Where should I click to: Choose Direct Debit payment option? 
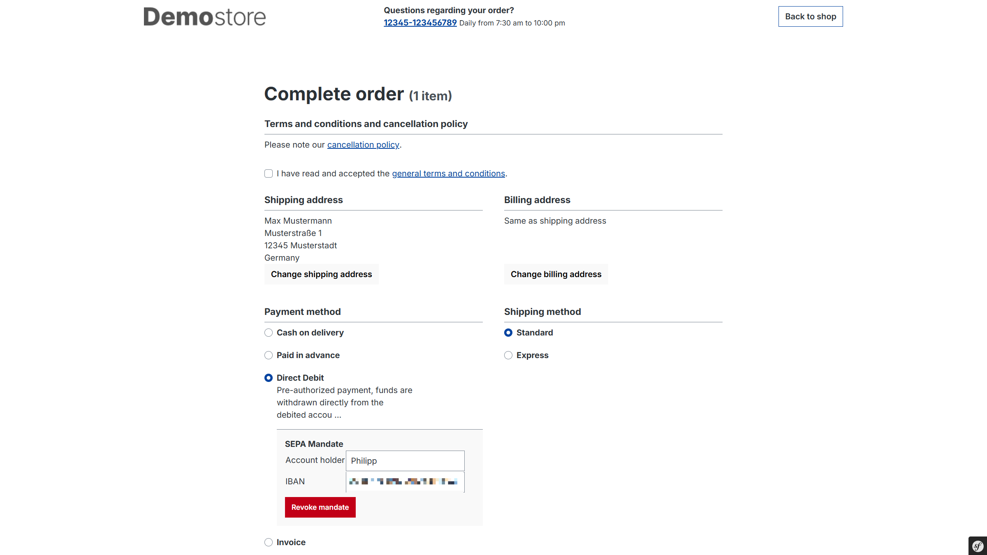[x=269, y=378]
